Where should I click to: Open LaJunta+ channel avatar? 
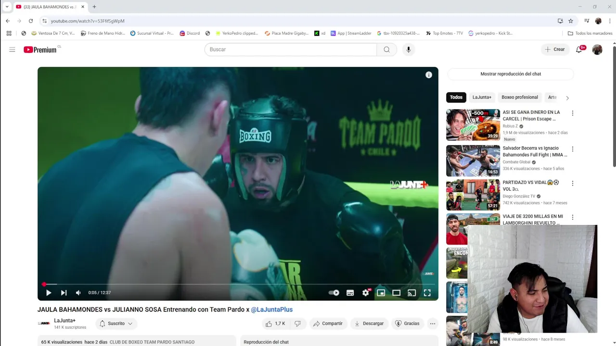pyautogui.click(x=44, y=323)
